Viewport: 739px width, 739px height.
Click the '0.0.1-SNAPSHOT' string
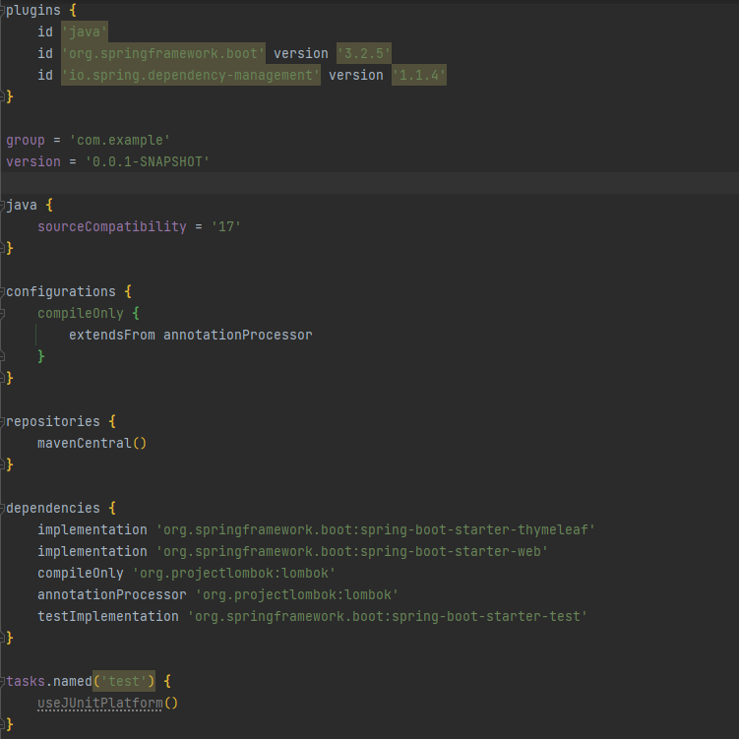tap(147, 161)
